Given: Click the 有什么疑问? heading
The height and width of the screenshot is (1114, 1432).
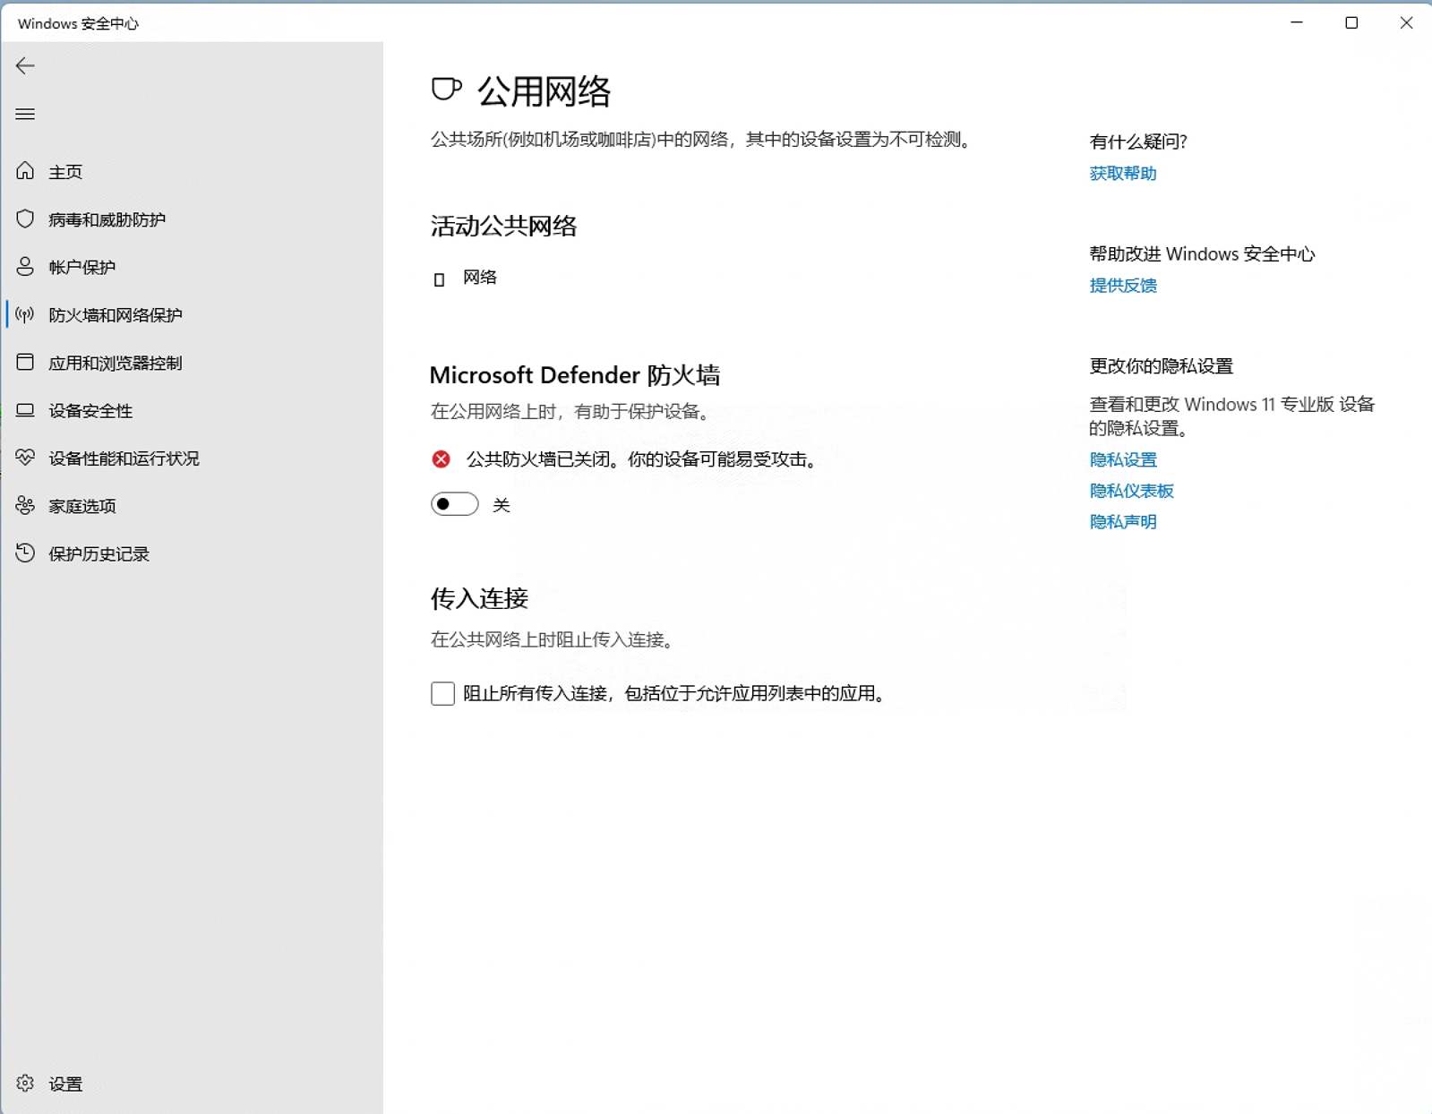Looking at the screenshot, I should point(1138,141).
